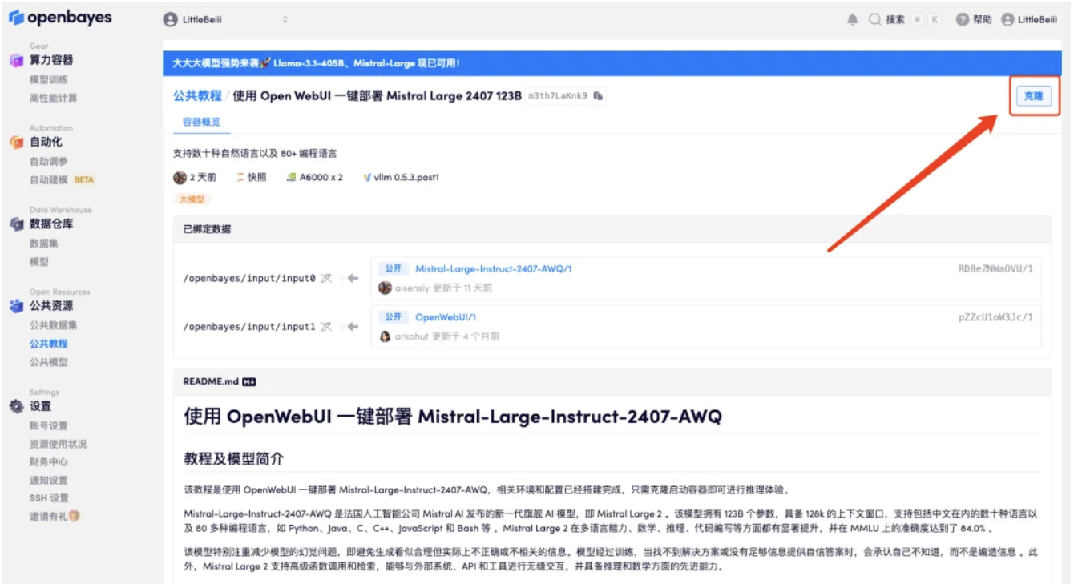Open 算力容器 in the sidebar

pos(51,60)
